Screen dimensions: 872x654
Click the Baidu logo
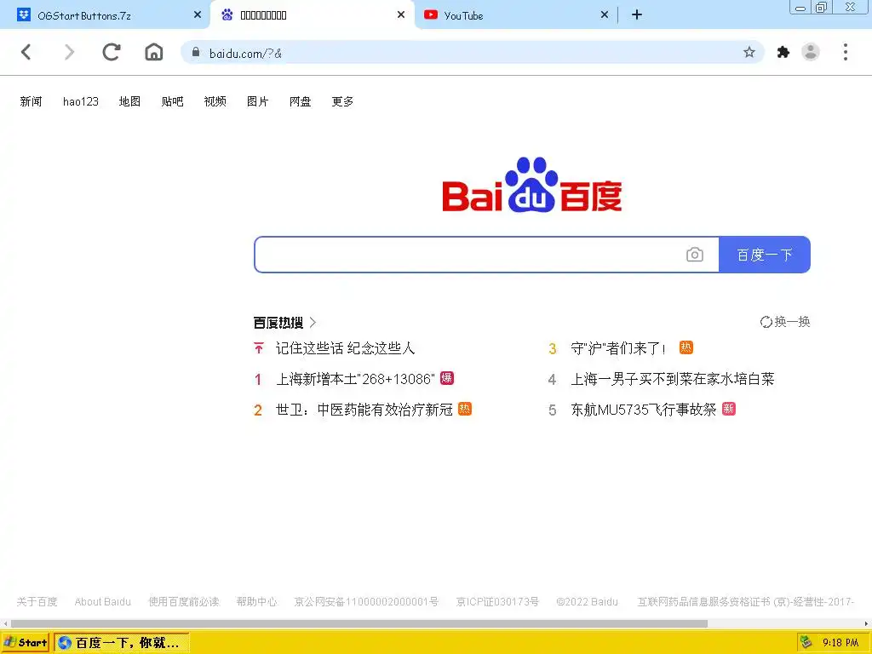pyautogui.click(x=531, y=185)
